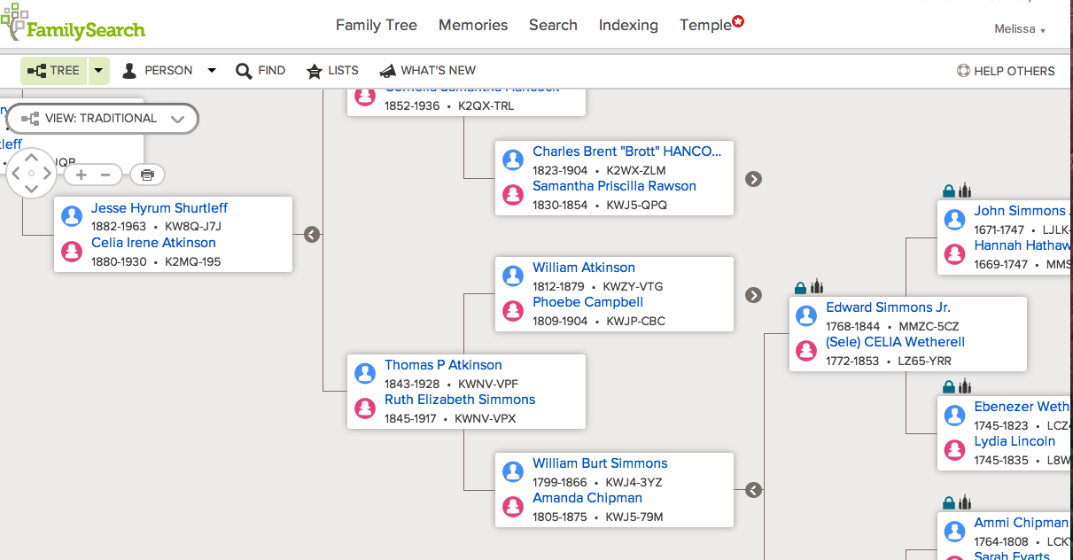Click Thomas P Atkinson's blue male portrait icon

(365, 374)
